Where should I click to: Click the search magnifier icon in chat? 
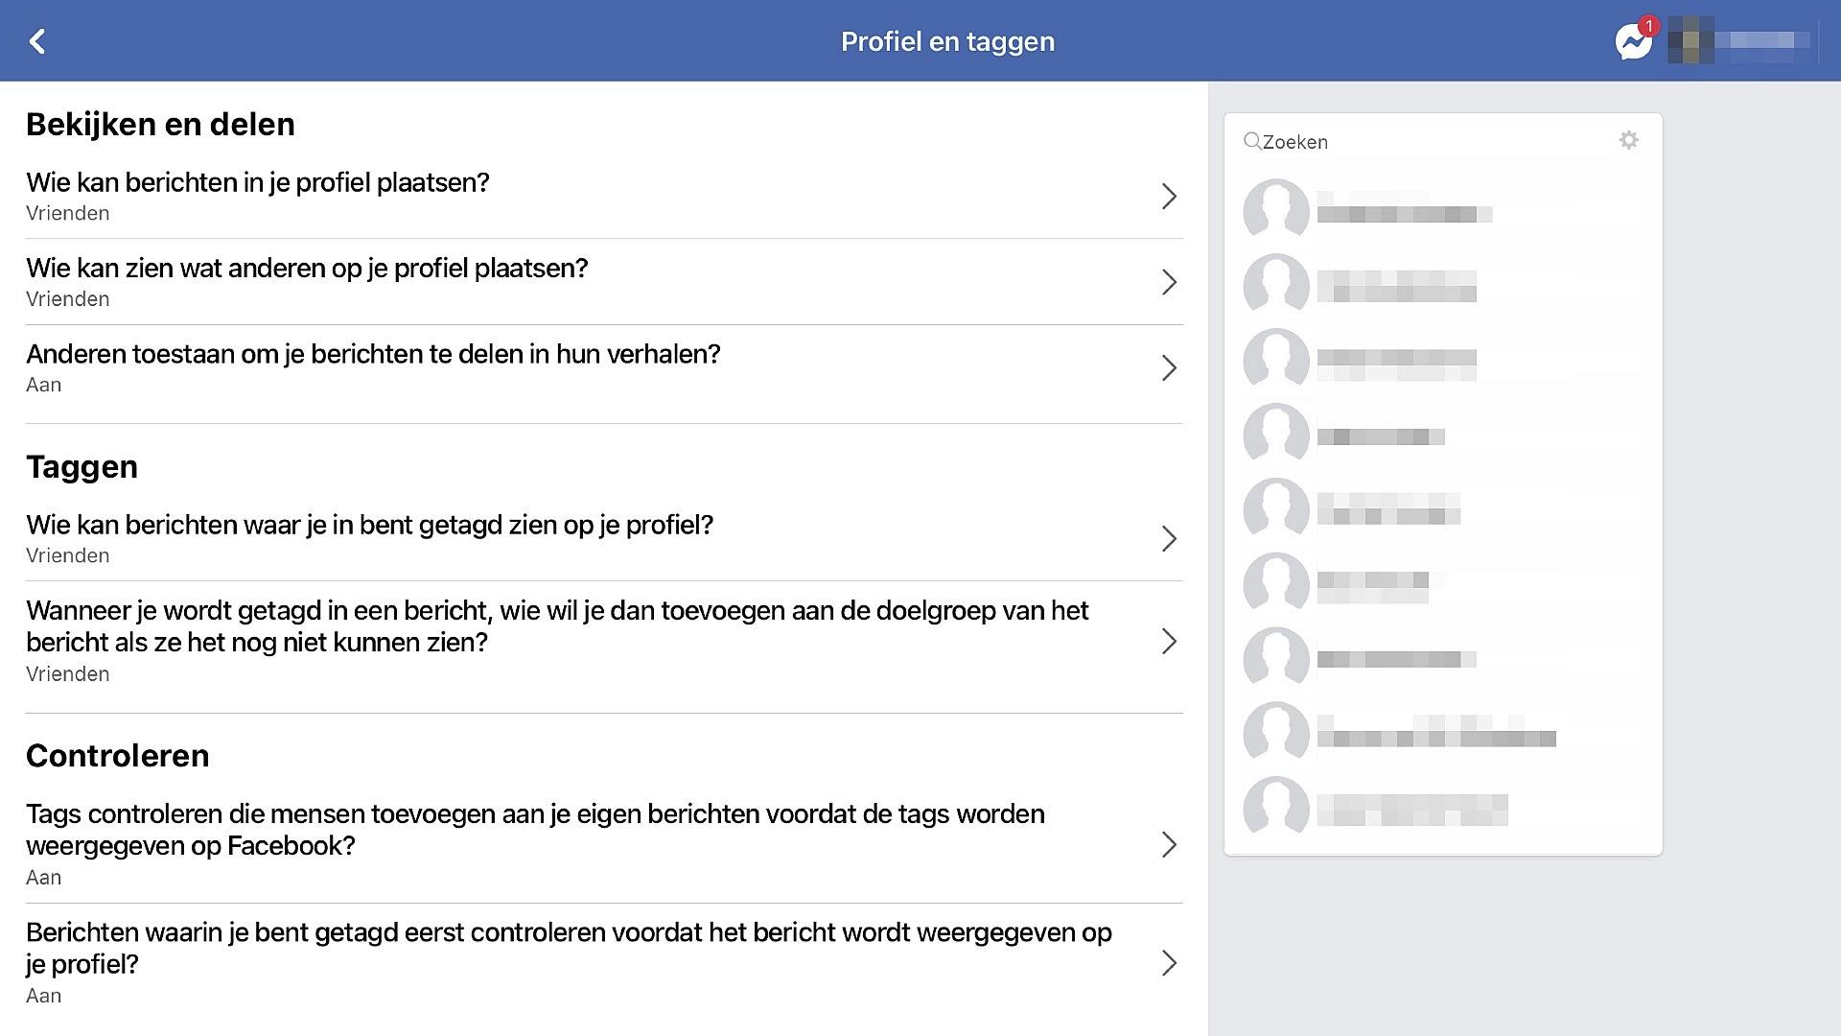(x=1251, y=142)
